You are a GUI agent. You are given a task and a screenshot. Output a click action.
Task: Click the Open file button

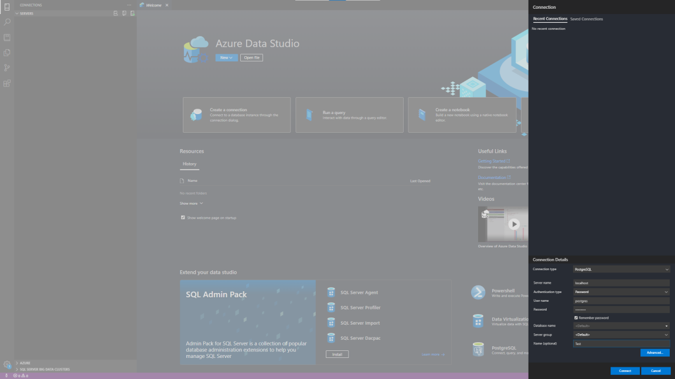click(x=251, y=57)
